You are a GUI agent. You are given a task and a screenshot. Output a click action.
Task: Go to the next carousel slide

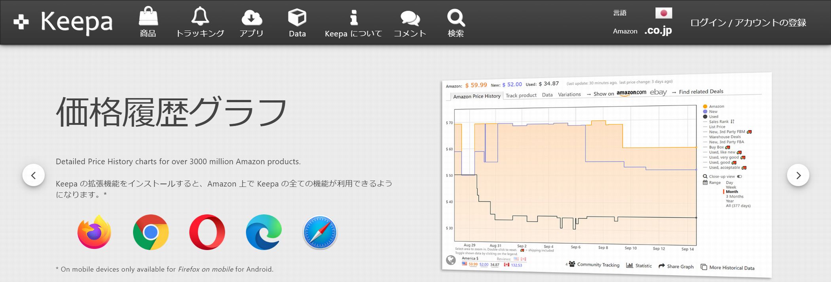(x=798, y=175)
